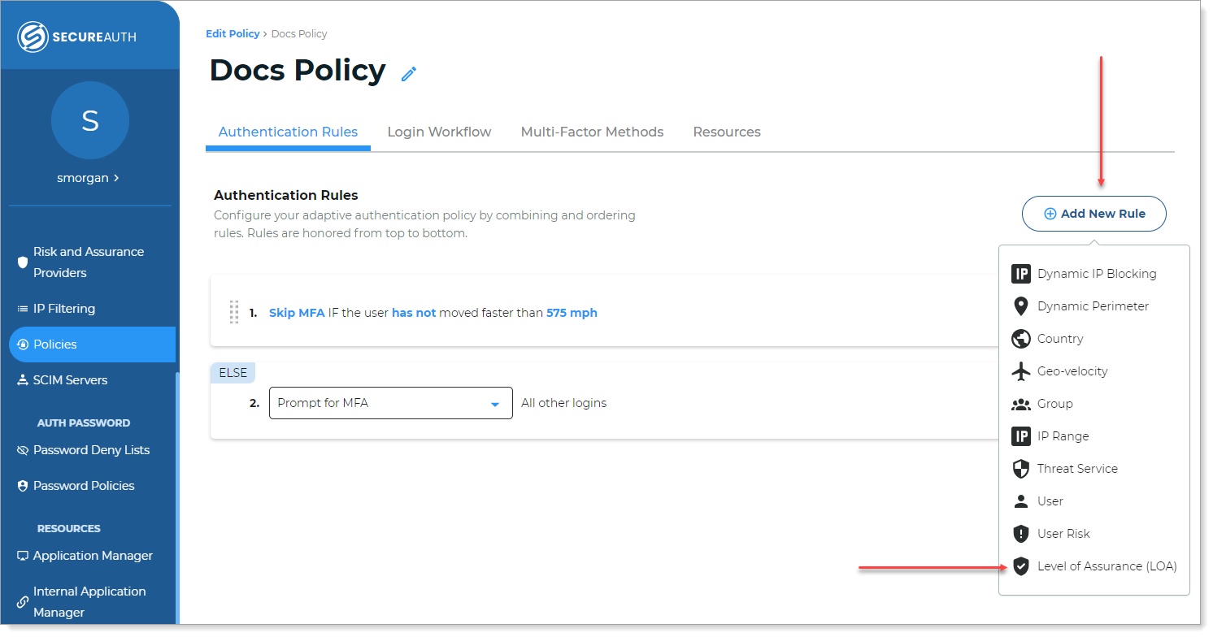The image size is (1213, 637).
Task: Select the Geo-velocity airplane icon
Action: point(1020,371)
